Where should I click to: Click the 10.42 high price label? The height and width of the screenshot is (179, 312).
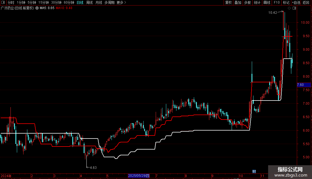(x=273, y=13)
